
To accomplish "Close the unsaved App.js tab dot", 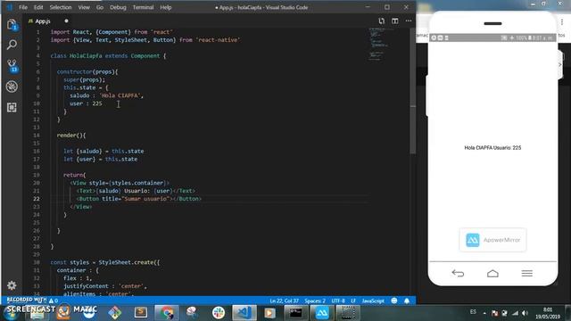I will point(66,21).
